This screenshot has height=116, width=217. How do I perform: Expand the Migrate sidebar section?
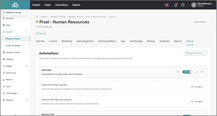27,66
